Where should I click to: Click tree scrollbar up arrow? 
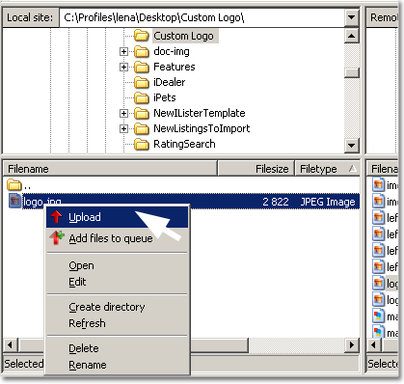tap(352, 36)
